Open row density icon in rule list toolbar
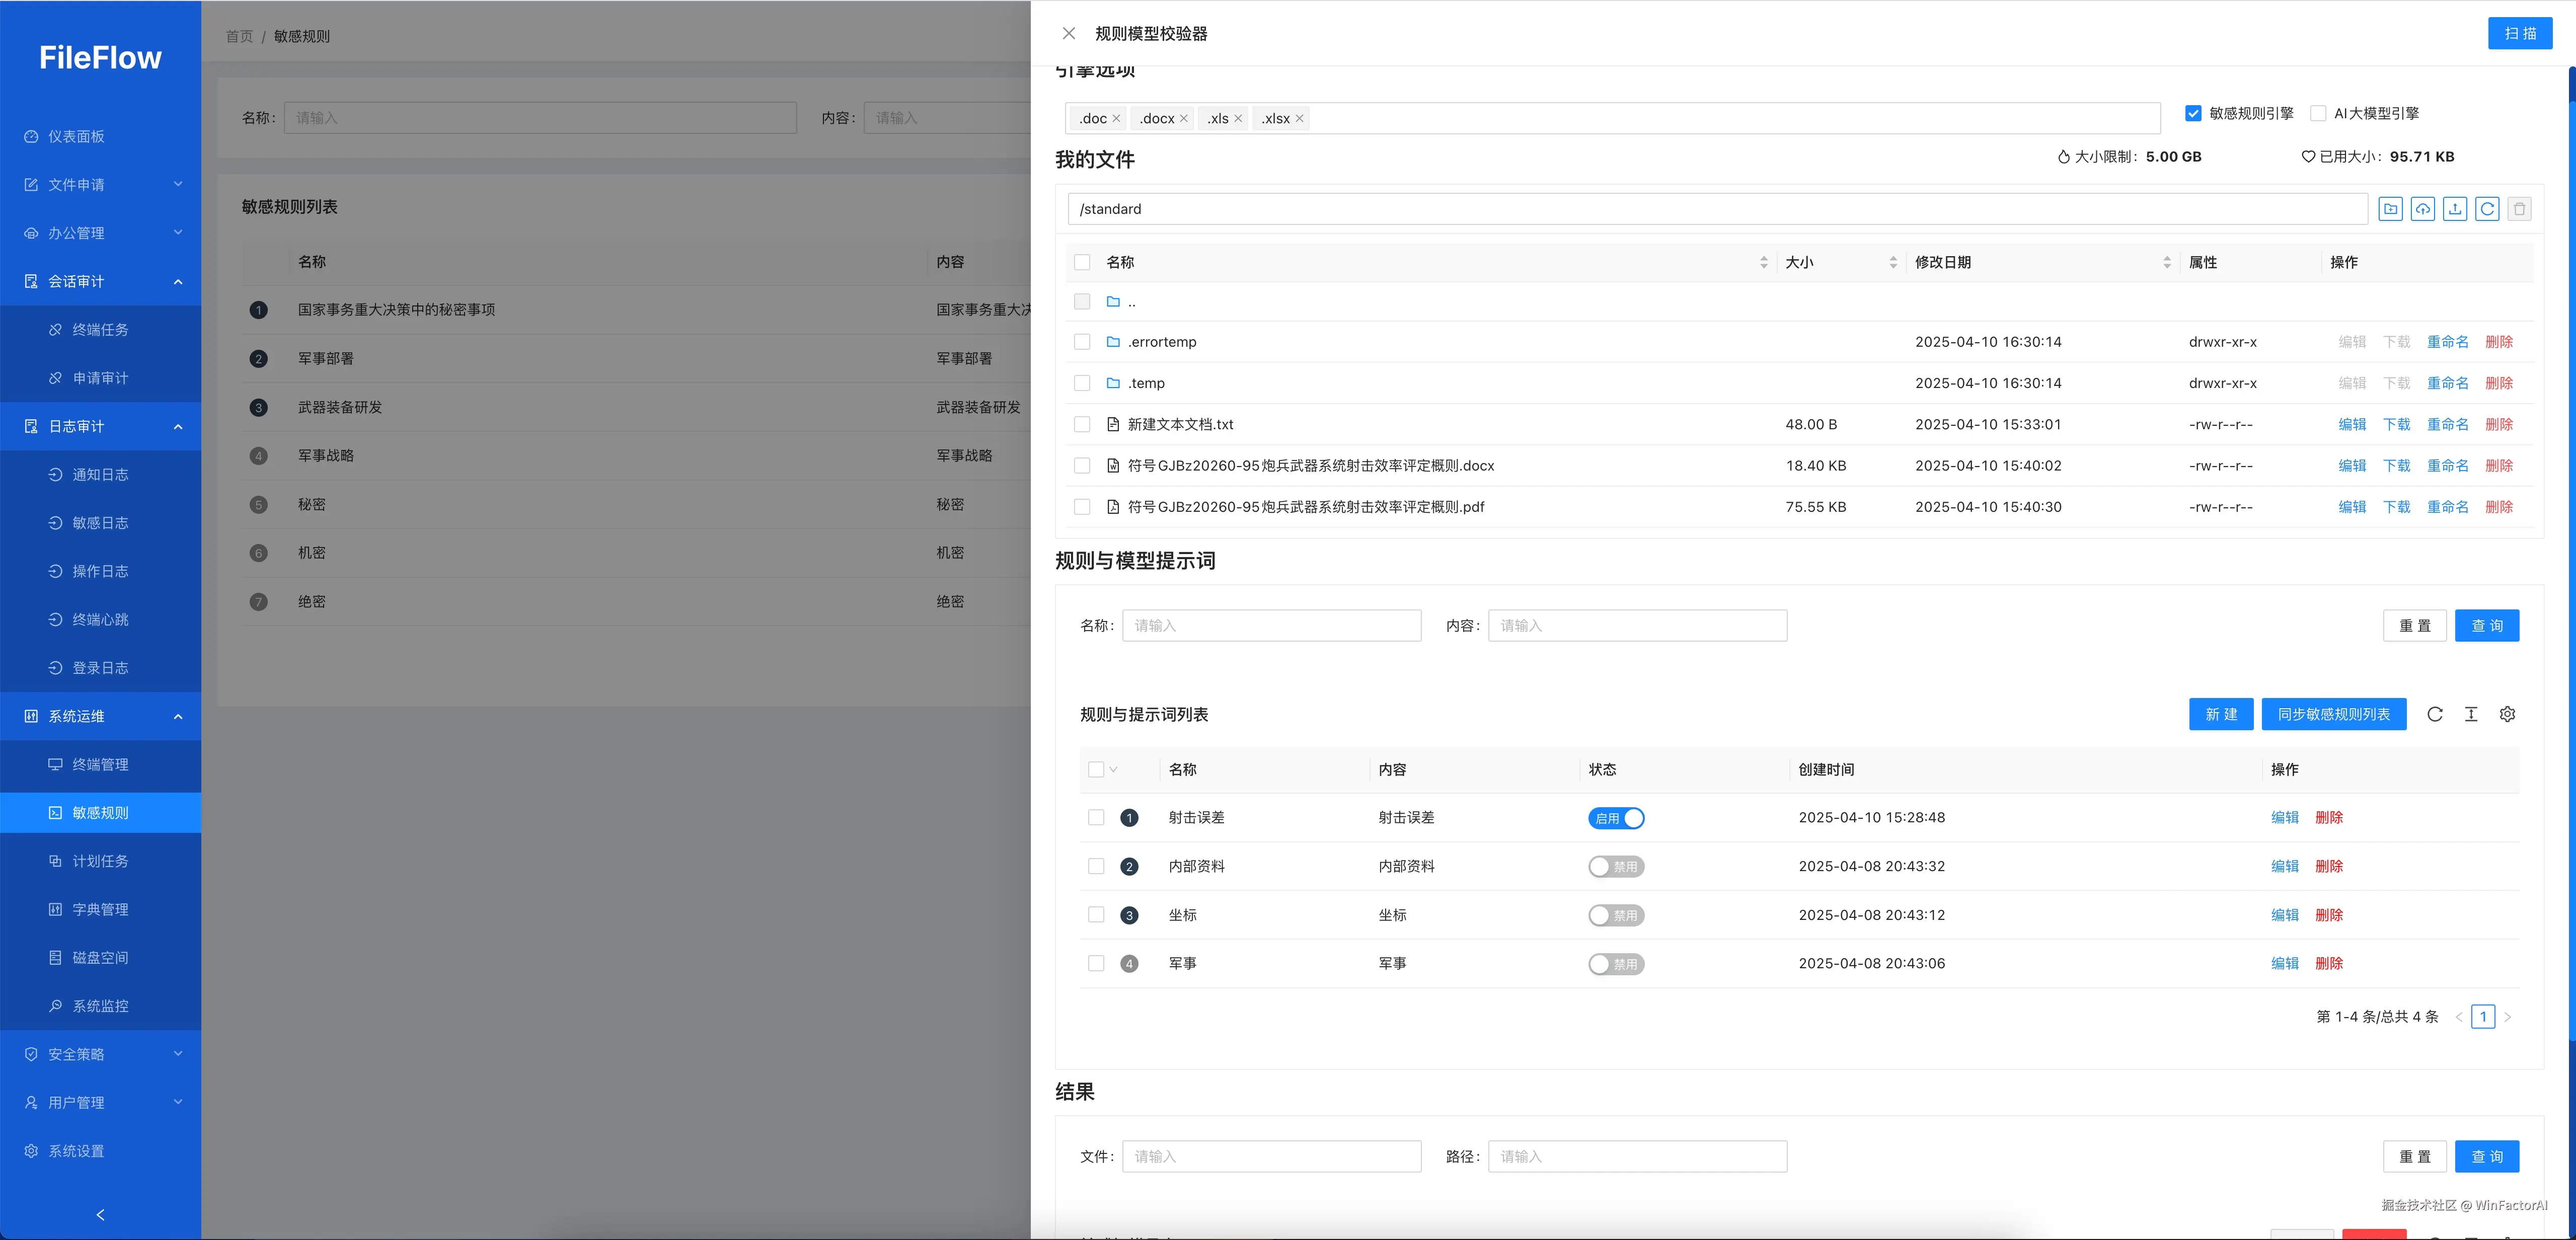Image resolution: width=2576 pixels, height=1240 pixels. point(2471,714)
